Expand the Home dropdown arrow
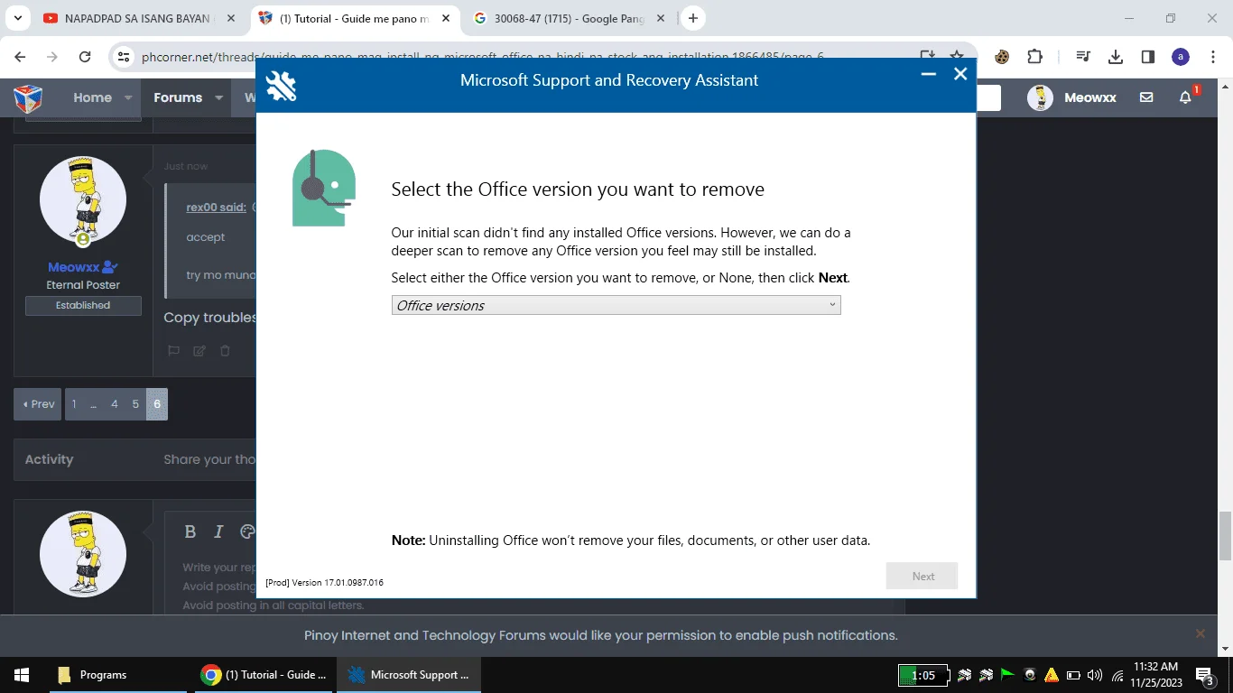 [x=128, y=97]
